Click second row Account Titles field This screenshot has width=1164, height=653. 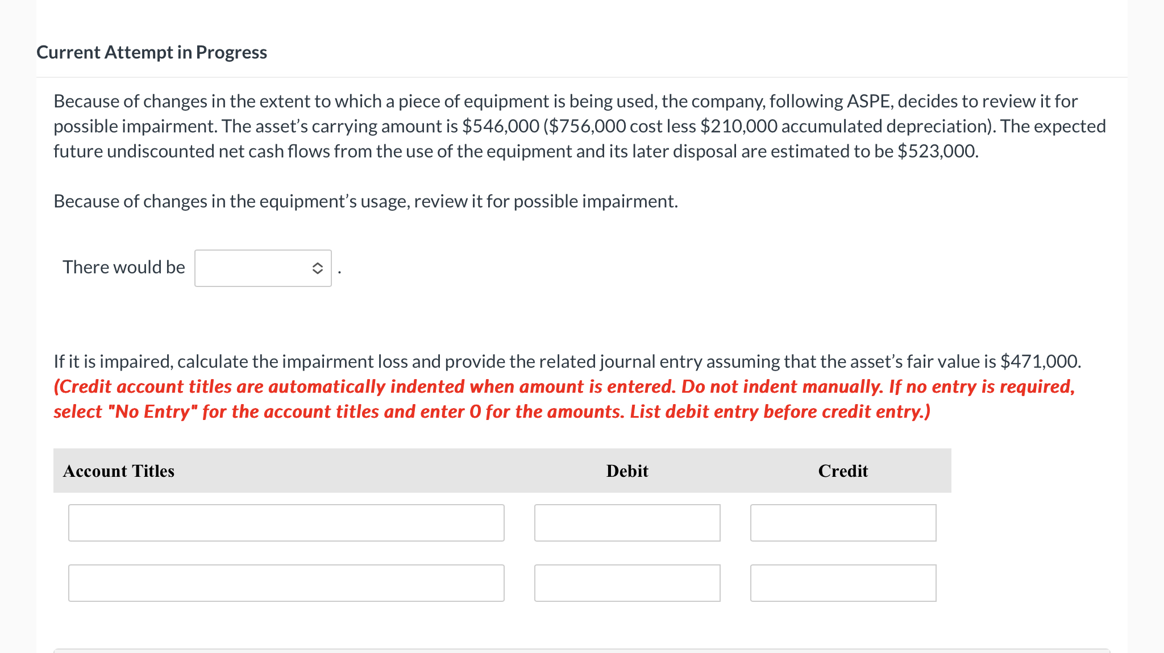tap(286, 583)
